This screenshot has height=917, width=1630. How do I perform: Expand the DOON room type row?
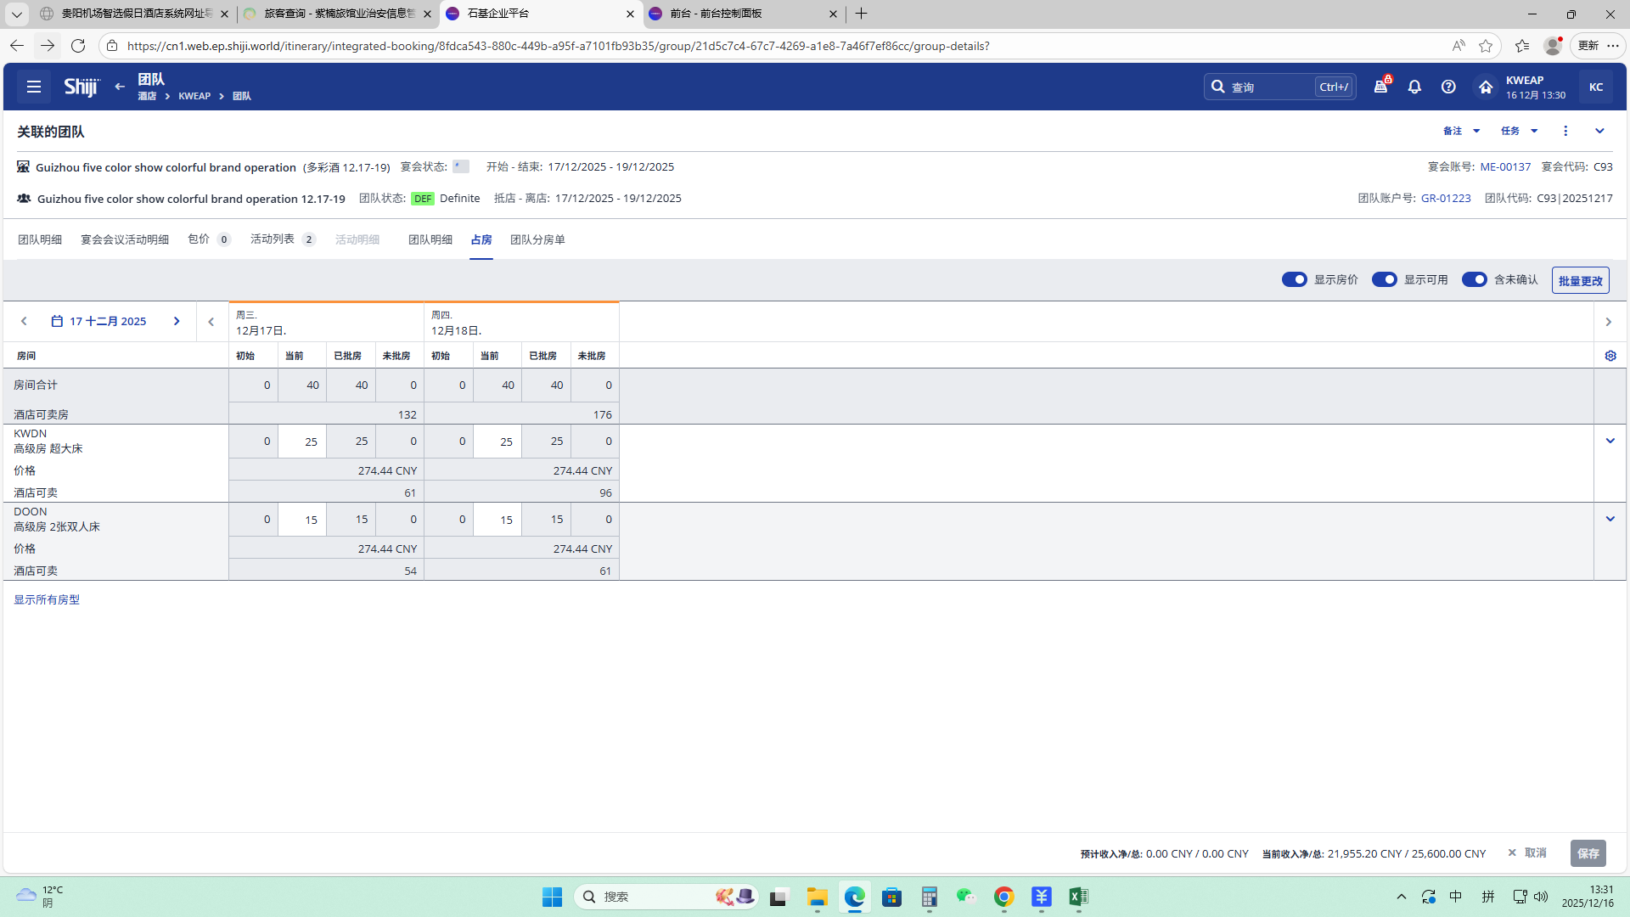point(1610,519)
